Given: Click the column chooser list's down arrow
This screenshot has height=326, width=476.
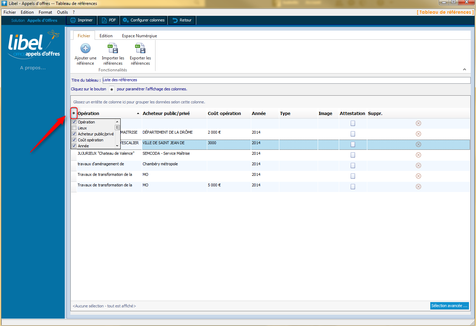Looking at the screenshot, I should (x=117, y=146).
